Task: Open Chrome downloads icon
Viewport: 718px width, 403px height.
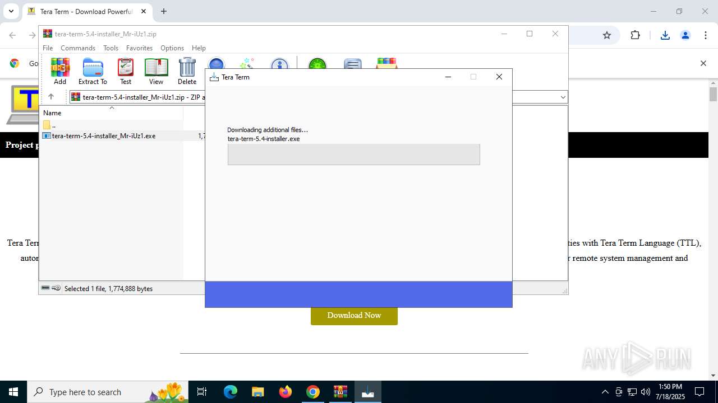Action: [x=665, y=35]
